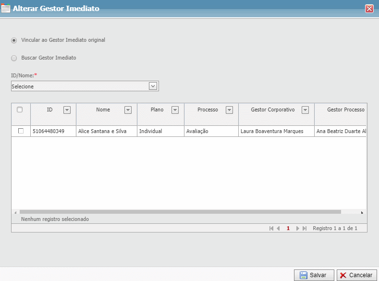Click the Cancelar button
Viewport: 379px width, 281px height.
tap(356, 275)
